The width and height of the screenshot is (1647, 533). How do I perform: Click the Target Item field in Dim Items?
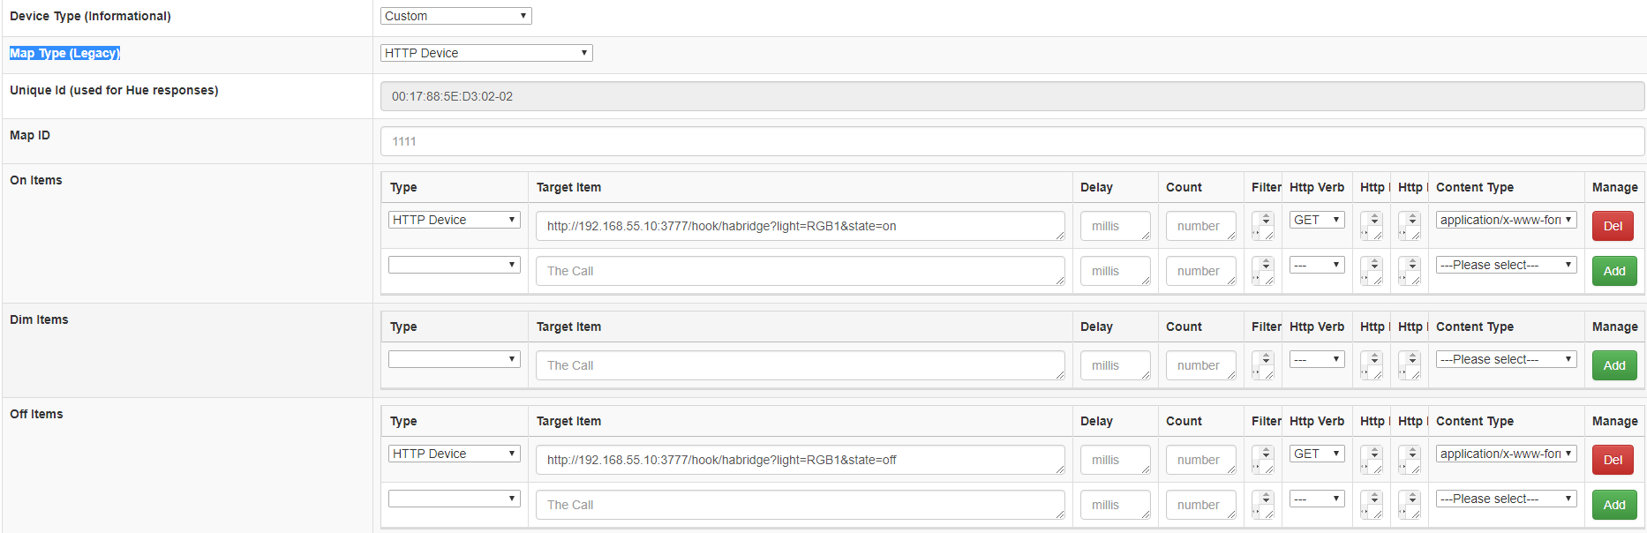click(799, 365)
